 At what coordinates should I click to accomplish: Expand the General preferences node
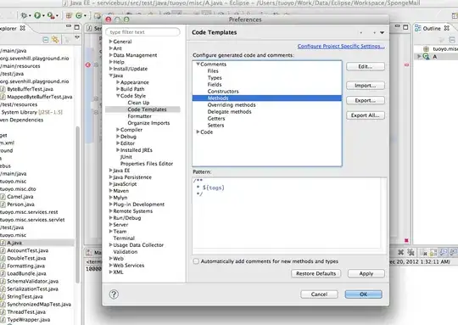point(111,42)
